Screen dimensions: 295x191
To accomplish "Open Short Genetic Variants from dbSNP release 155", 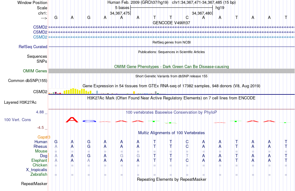I will pyautogui.click(x=171, y=76).
